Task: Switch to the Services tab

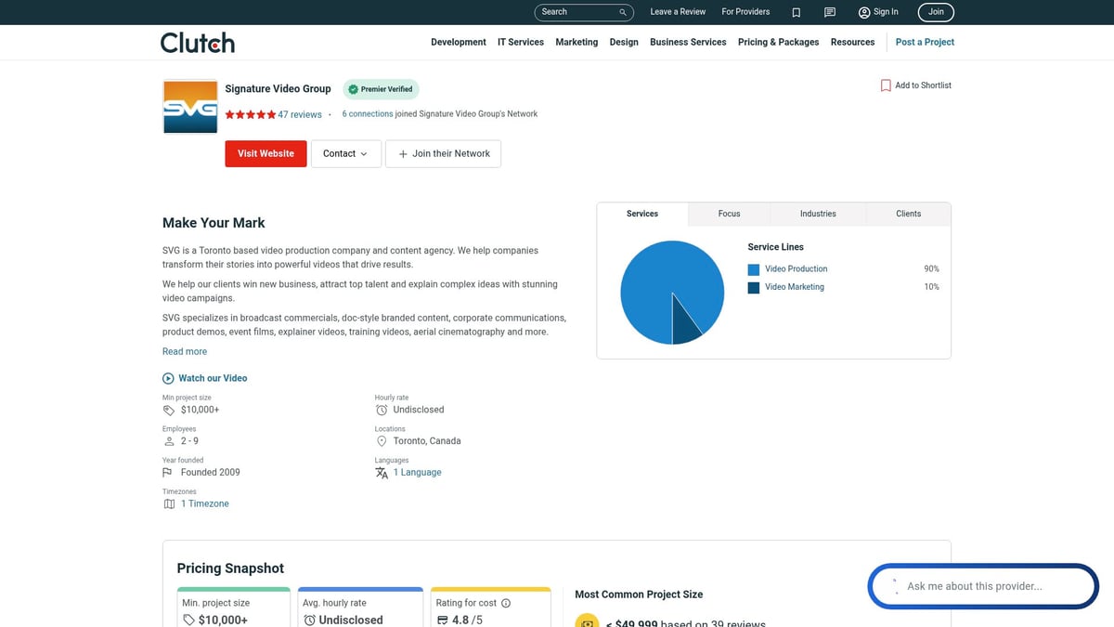Action: click(x=642, y=214)
